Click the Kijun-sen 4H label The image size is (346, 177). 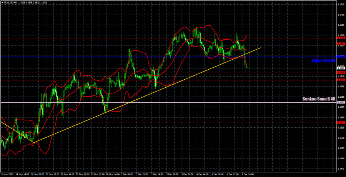pyautogui.click(x=323, y=60)
